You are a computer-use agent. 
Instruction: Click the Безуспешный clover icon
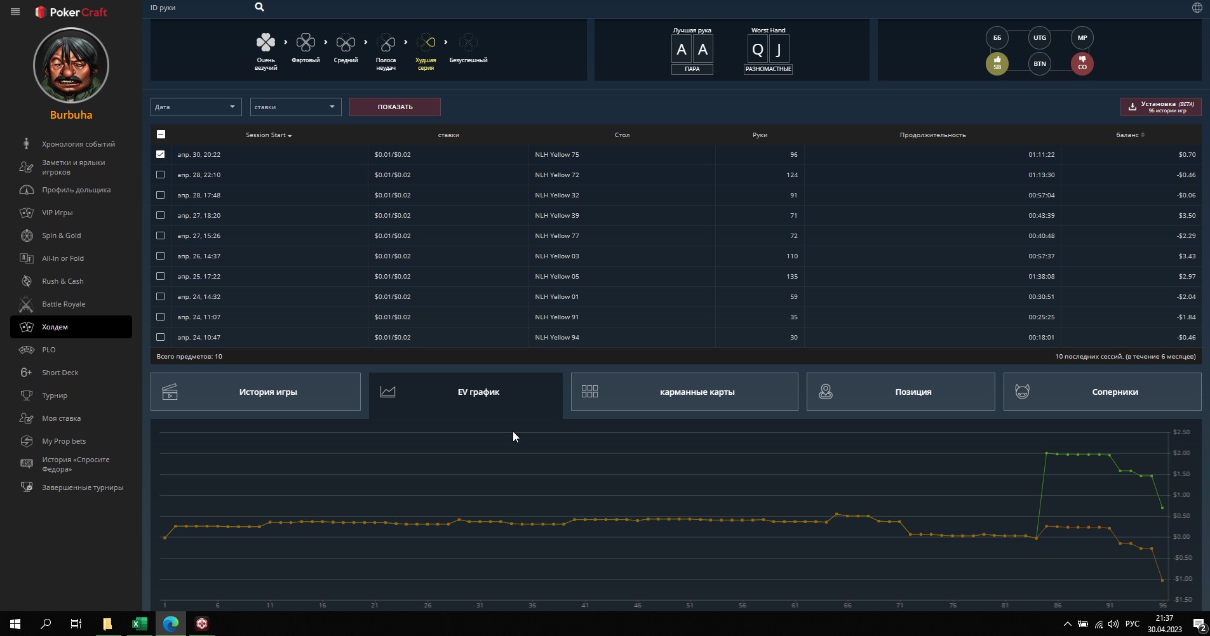coord(468,43)
